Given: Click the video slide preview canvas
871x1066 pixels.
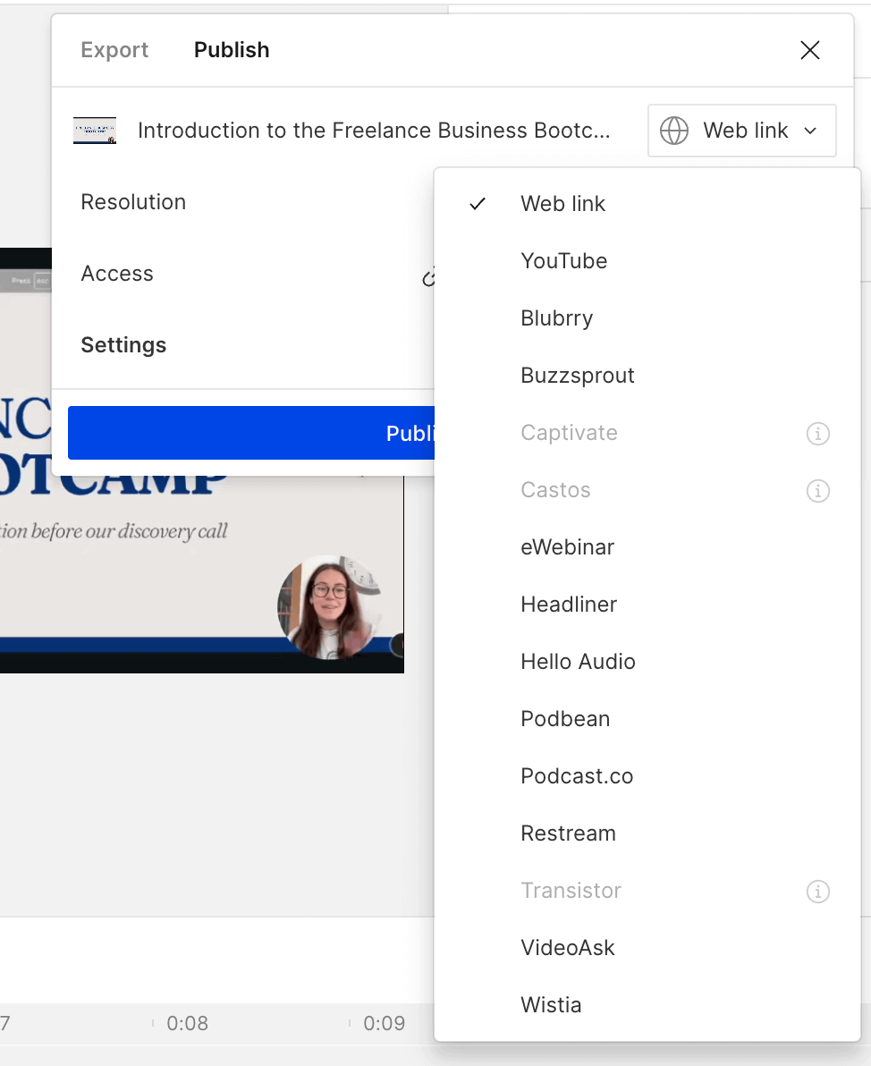Looking at the screenshot, I should 202,574.
